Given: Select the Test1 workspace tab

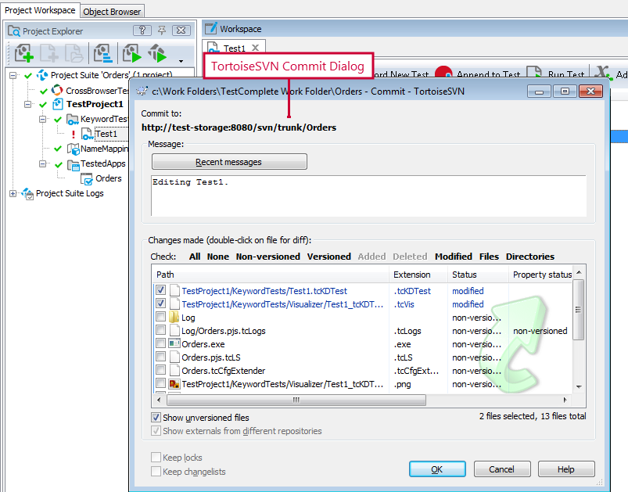Looking at the screenshot, I should tap(235, 48).
